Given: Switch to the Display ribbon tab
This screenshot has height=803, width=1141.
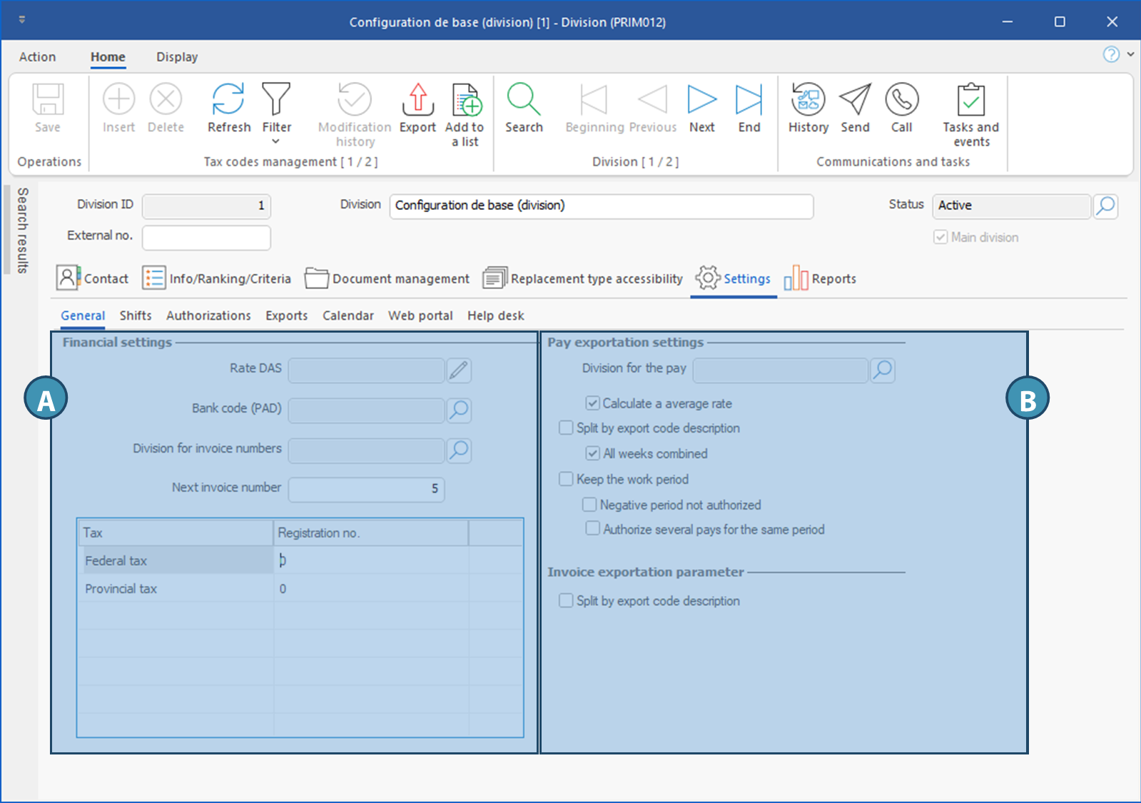Looking at the screenshot, I should (177, 57).
